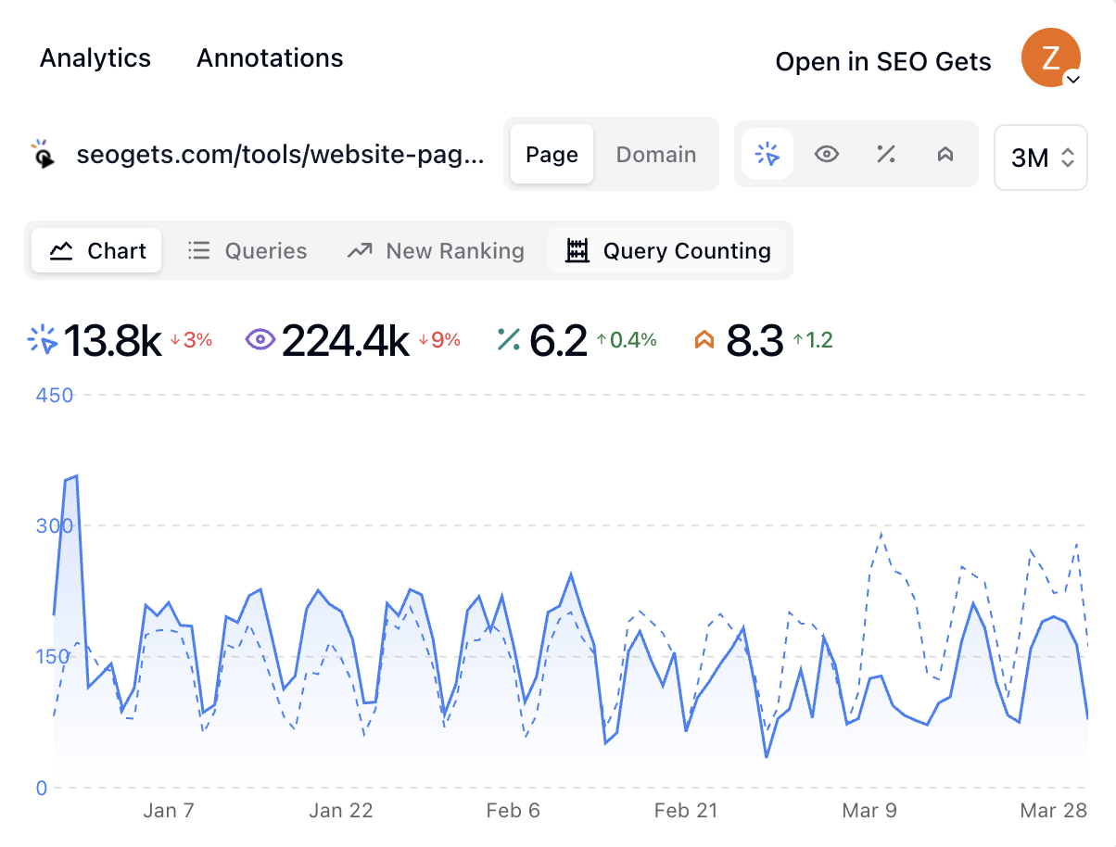The height and width of the screenshot is (847, 1116).
Task: Click the site favicon beside the URL
Action: tap(43, 154)
